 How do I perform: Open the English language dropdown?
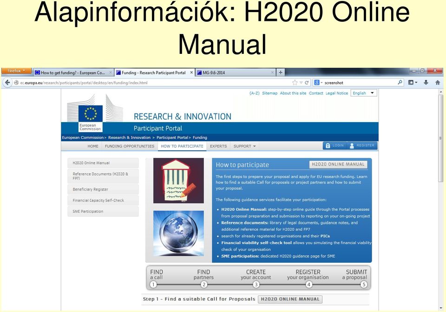pyautogui.click(x=364, y=93)
